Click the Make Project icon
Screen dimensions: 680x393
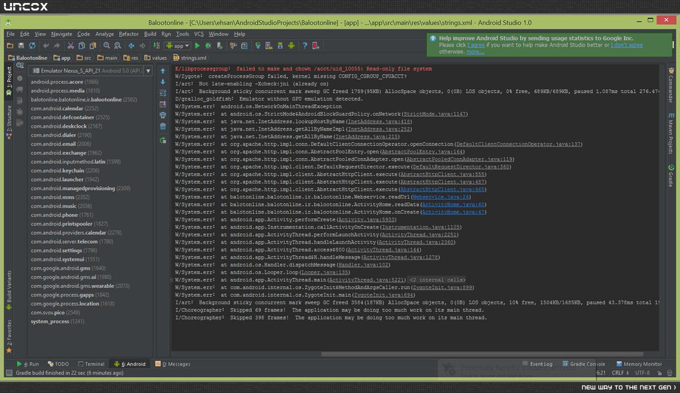[157, 46]
